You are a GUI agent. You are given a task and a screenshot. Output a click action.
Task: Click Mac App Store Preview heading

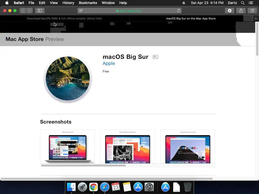tap(35, 39)
